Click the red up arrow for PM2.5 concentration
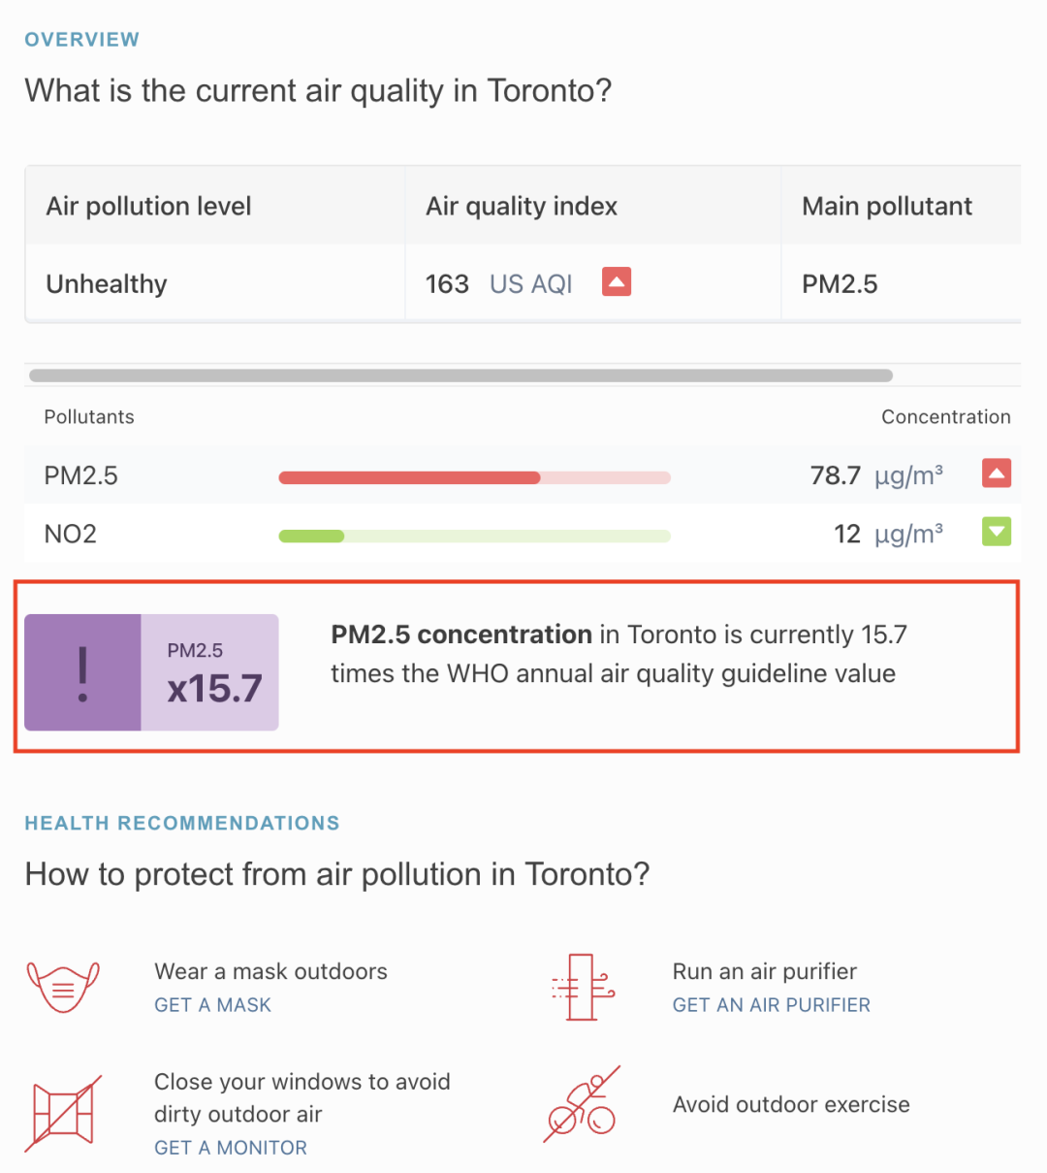 [x=997, y=473]
